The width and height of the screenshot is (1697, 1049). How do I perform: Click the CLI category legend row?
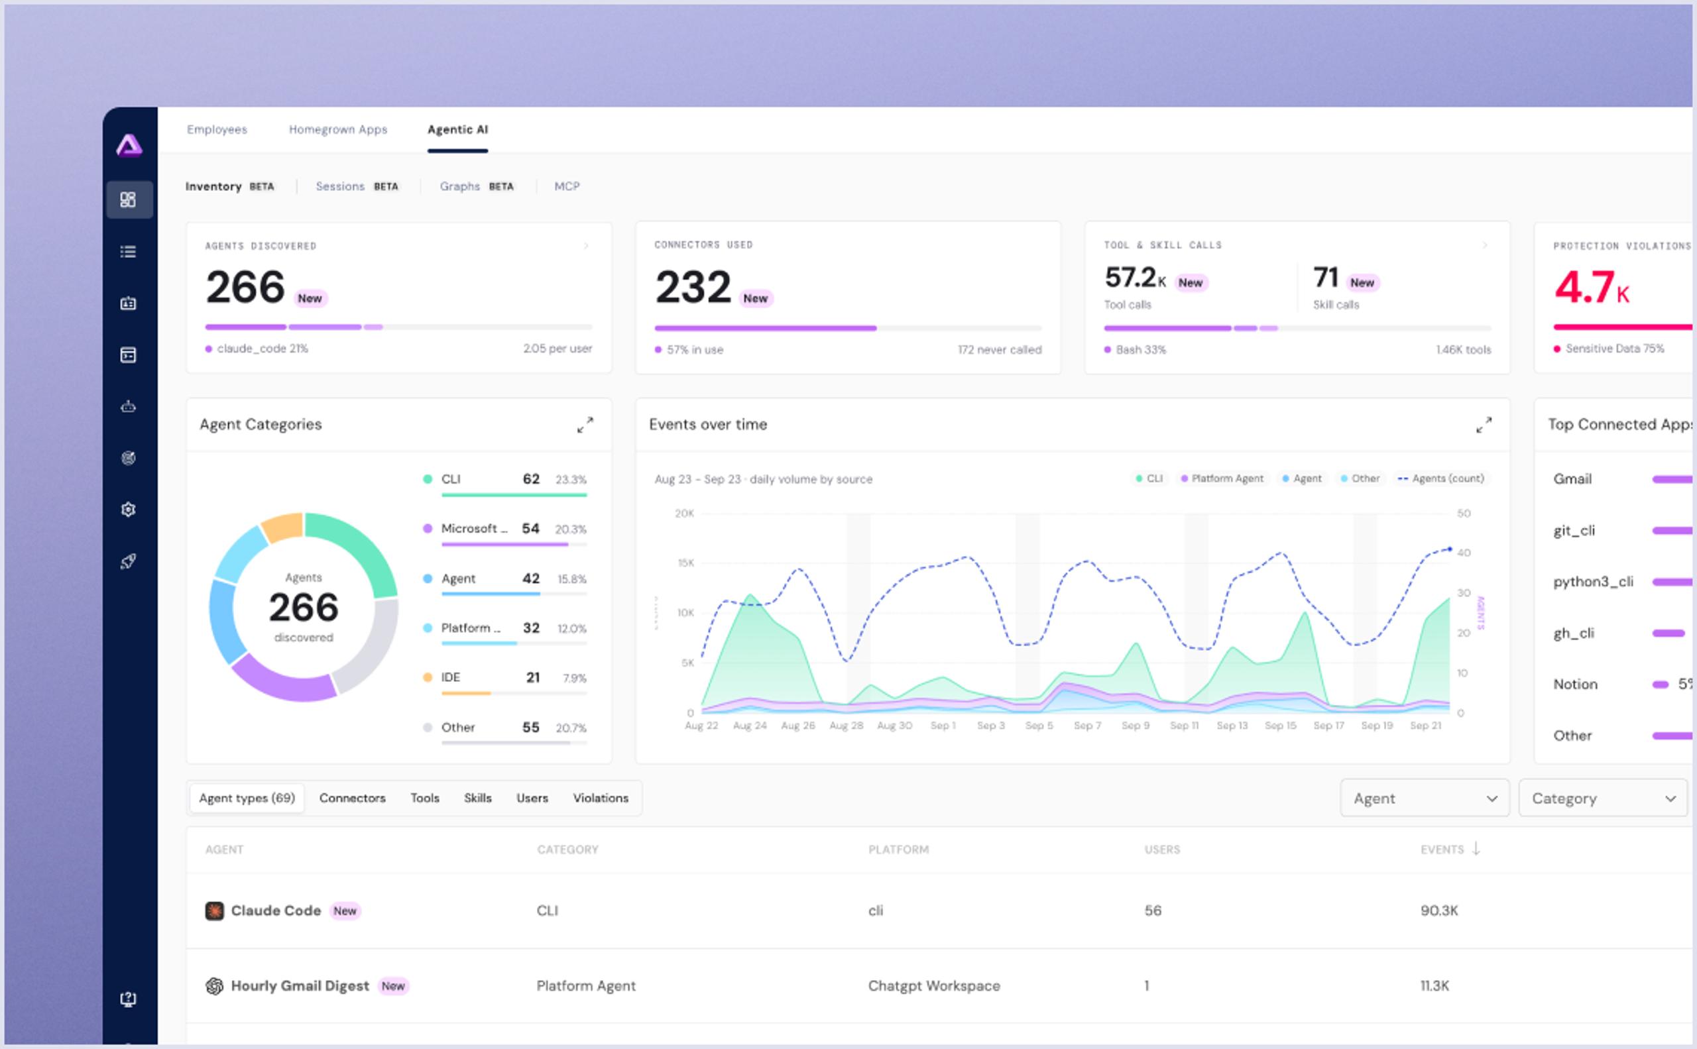(x=504, y=484)
